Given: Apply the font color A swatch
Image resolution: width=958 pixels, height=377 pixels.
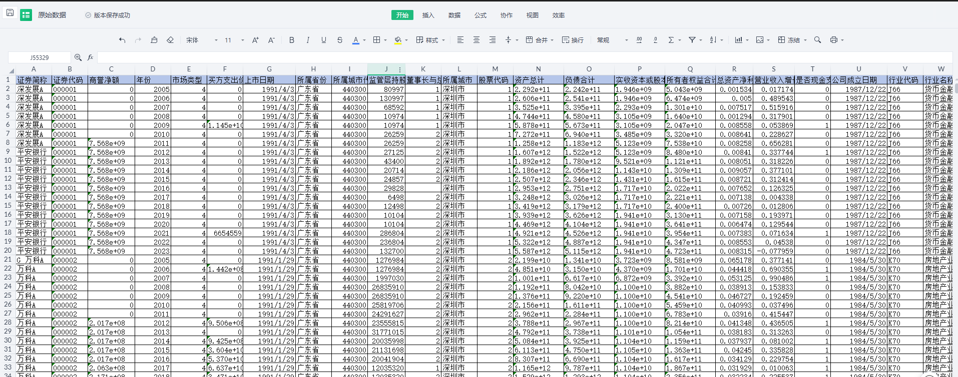Looking at the screenshot, I should click(355, 40).
